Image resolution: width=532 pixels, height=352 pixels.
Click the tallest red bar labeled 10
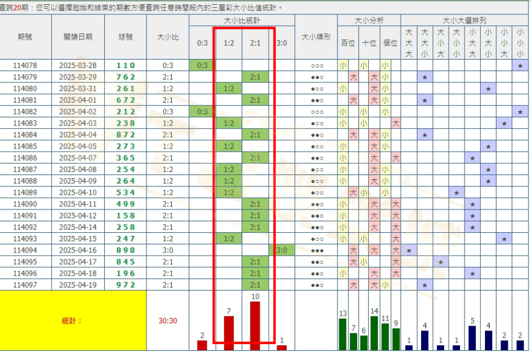[255, 324]
